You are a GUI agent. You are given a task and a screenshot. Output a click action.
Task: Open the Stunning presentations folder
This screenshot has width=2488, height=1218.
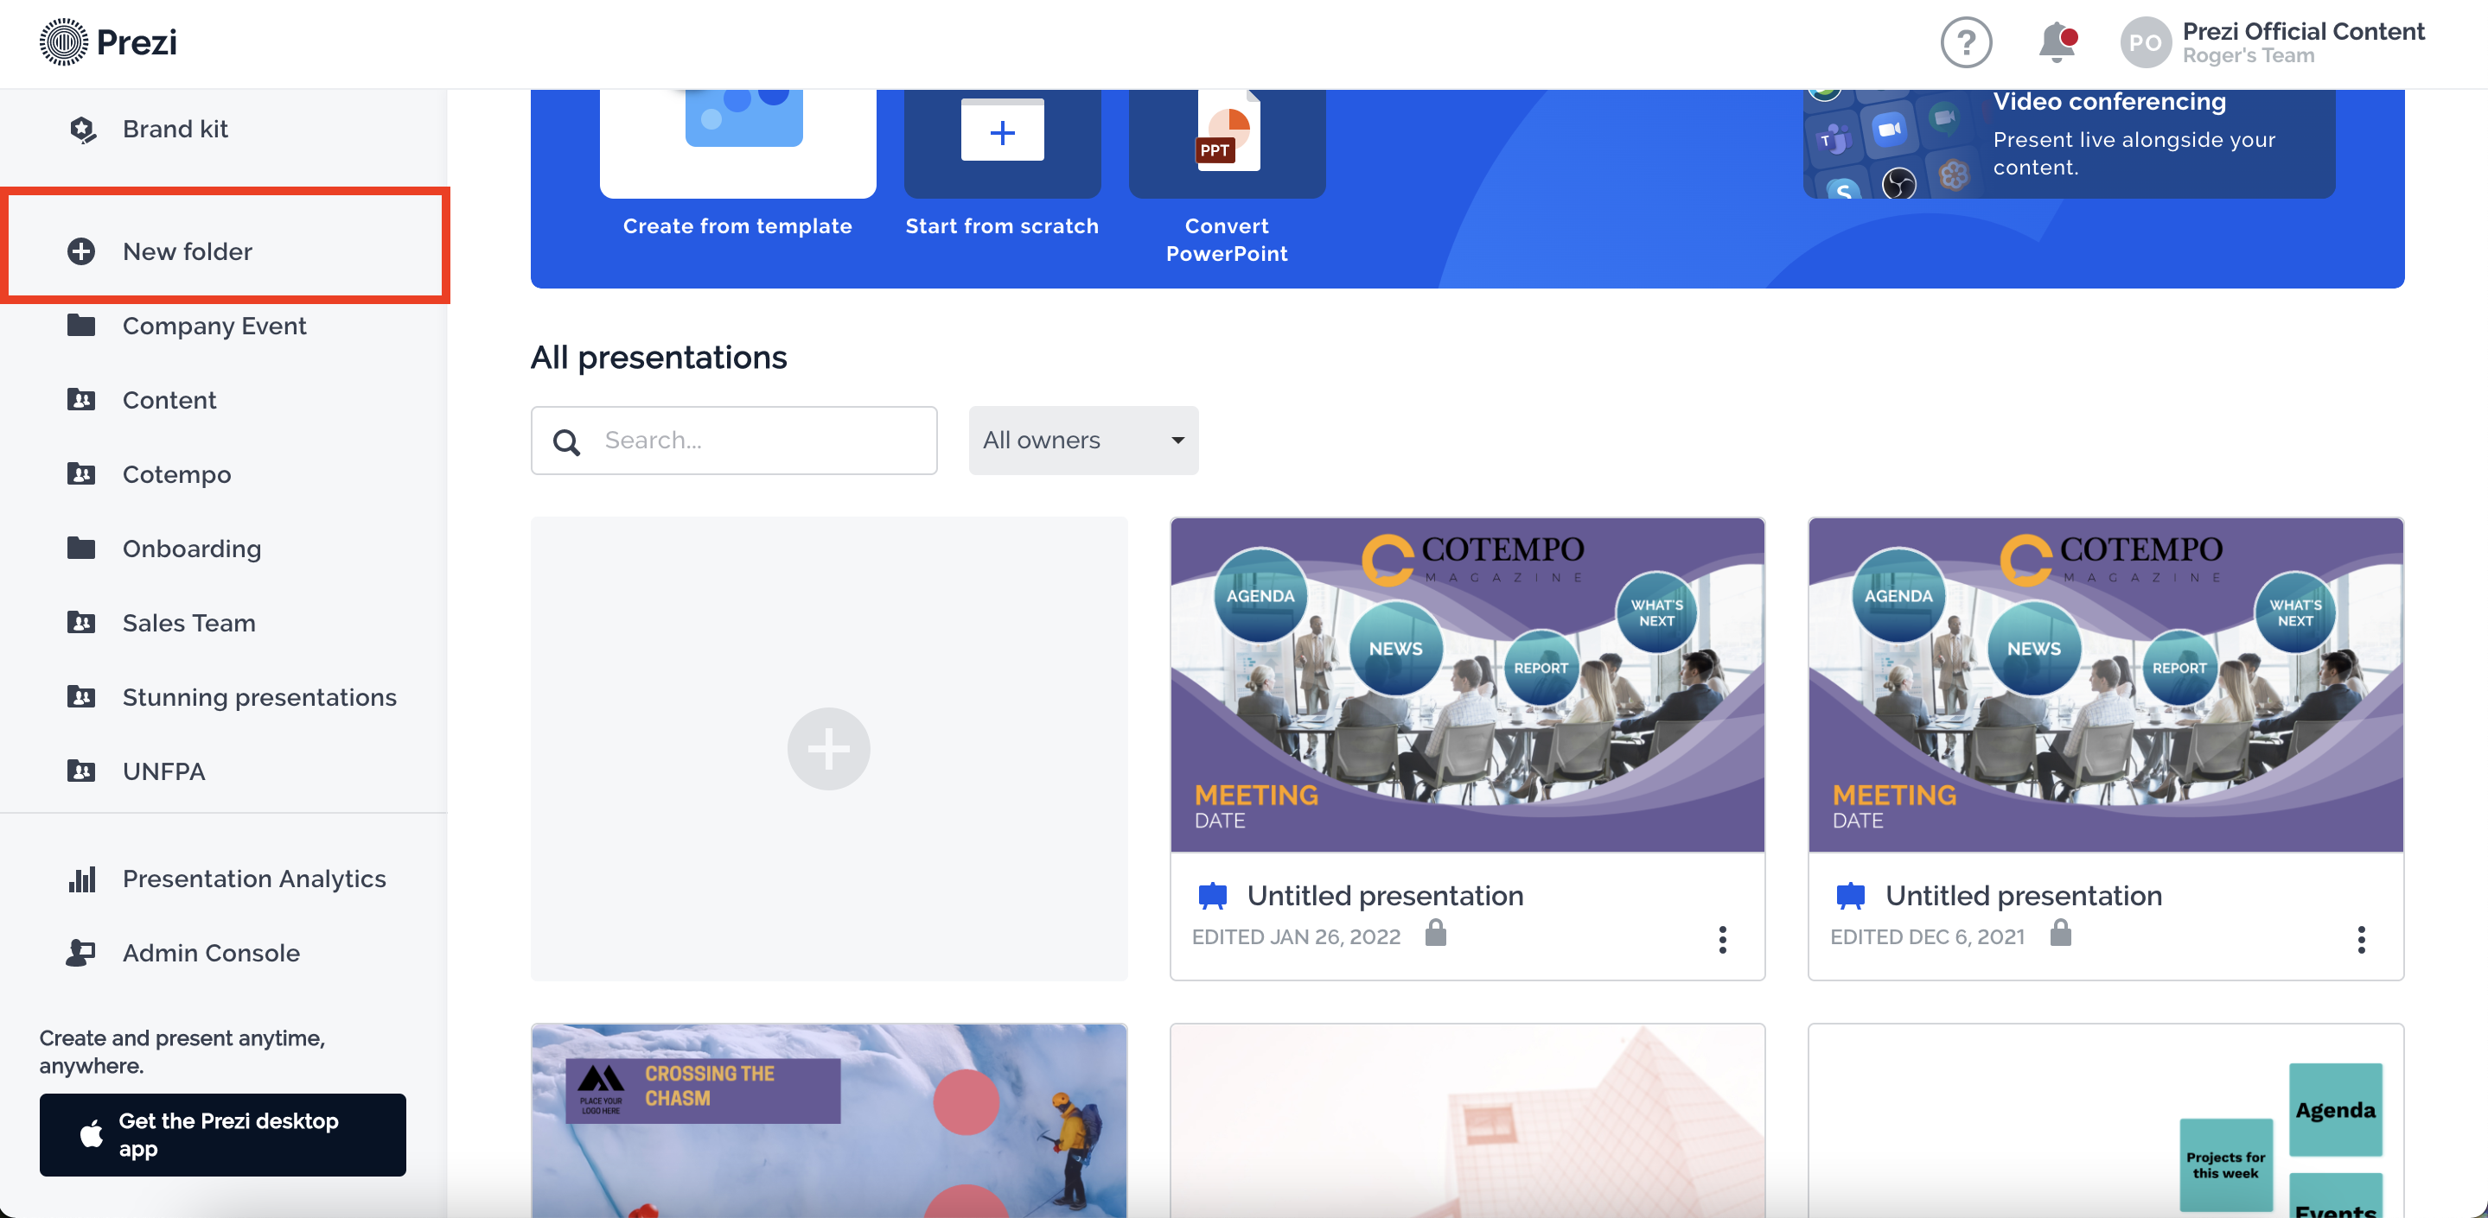coord(258,697)
